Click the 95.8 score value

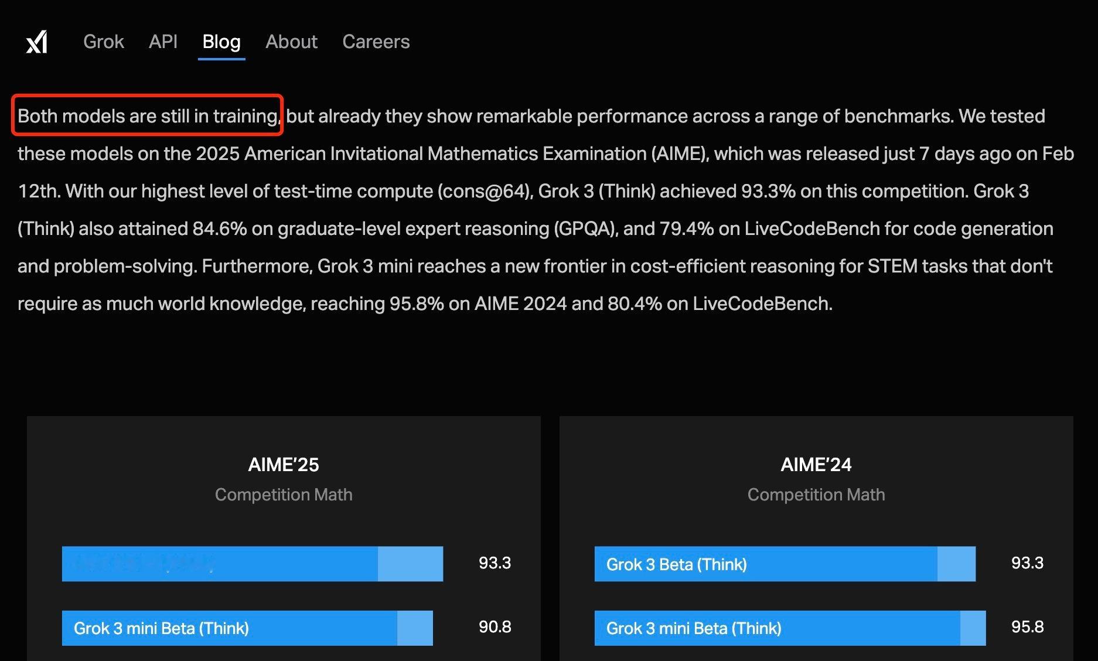click(1028, 627)
